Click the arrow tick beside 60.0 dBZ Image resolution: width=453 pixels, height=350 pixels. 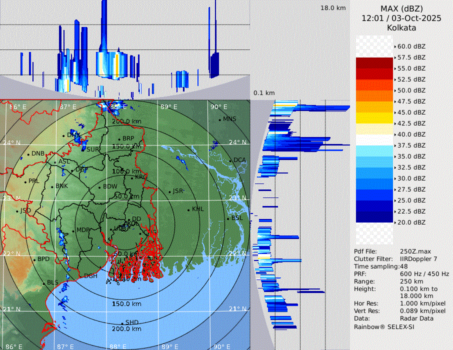pyautogui.click(x=395, y=46)
